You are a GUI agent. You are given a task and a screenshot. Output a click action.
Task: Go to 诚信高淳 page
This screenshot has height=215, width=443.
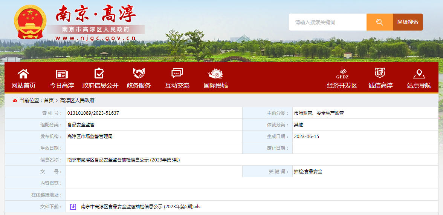pos(380,85)
